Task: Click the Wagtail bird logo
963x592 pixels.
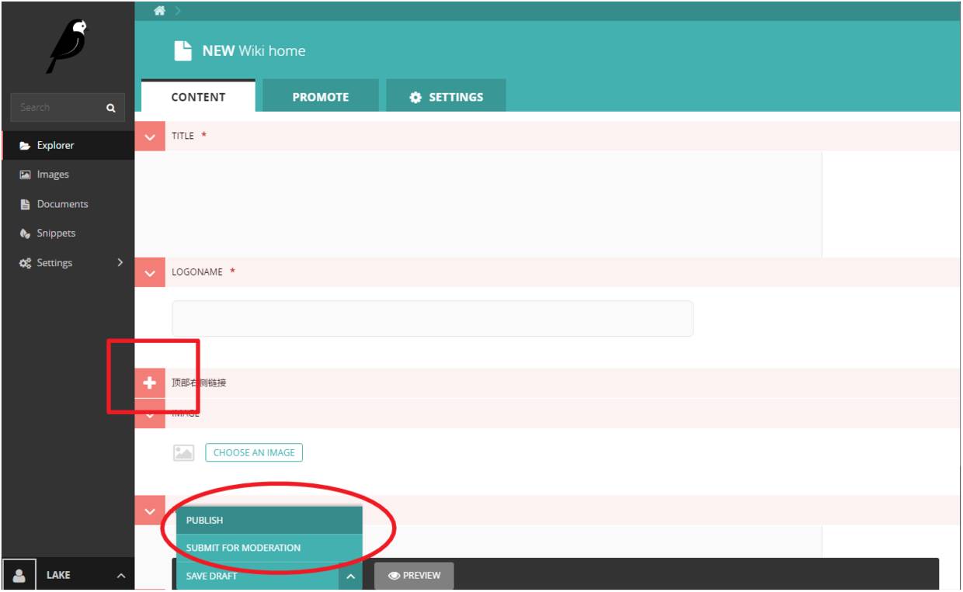Action: pyautogui.click(x=68, y=47)
